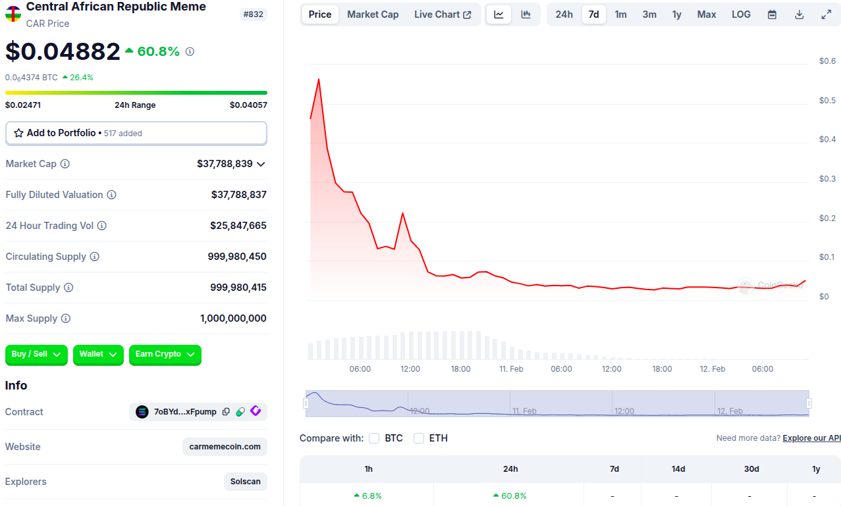The image size is (841, 506).
Task: Open Max Supply info icon
Action: pyautogui.click(x=66, y=318)
